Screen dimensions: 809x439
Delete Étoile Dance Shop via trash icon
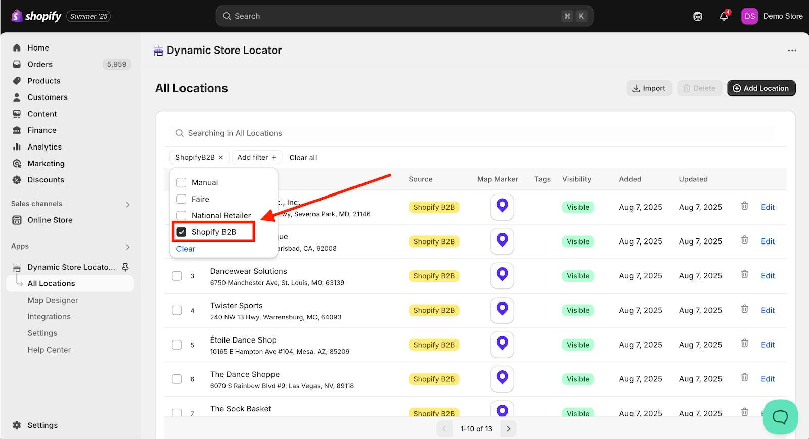(x=745, y=343)
